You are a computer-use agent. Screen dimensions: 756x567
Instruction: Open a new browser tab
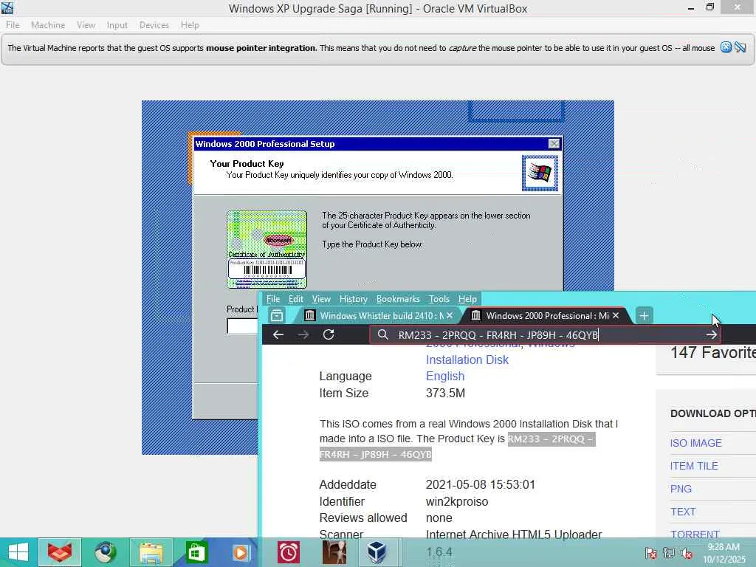(x=644, y=316)
